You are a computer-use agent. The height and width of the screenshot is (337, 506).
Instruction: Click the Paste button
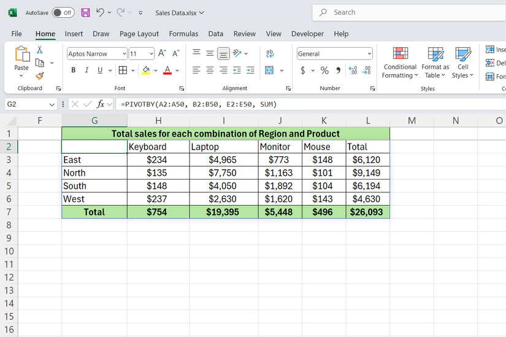click(21, 60)
